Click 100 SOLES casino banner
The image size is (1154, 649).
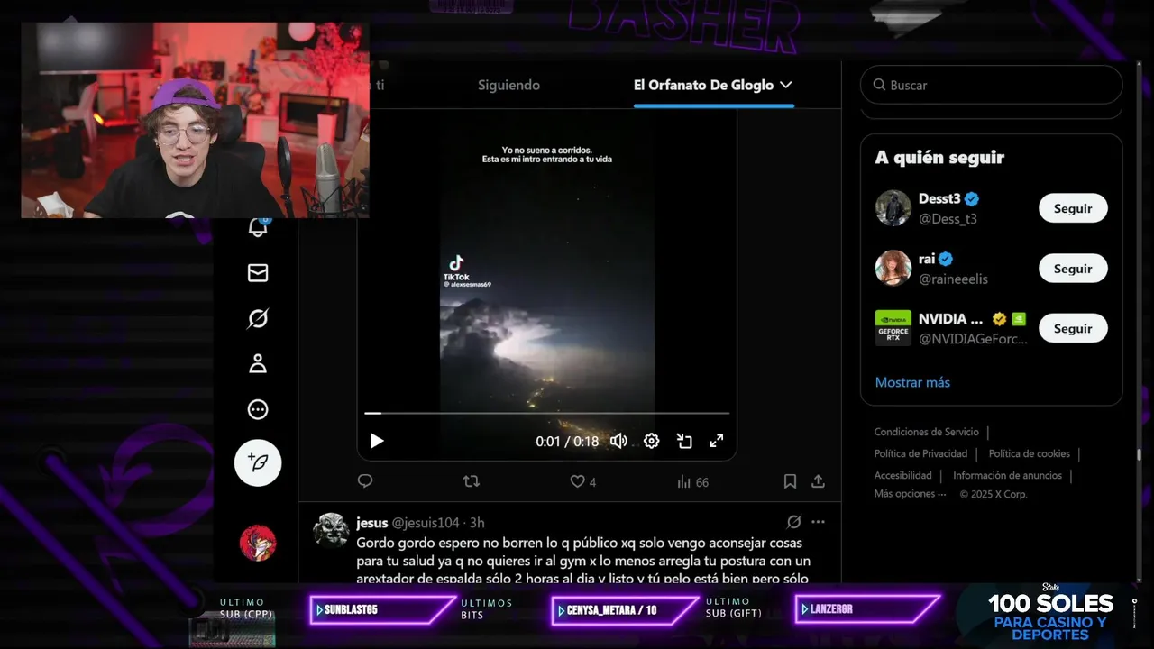tap(1050, 613)
